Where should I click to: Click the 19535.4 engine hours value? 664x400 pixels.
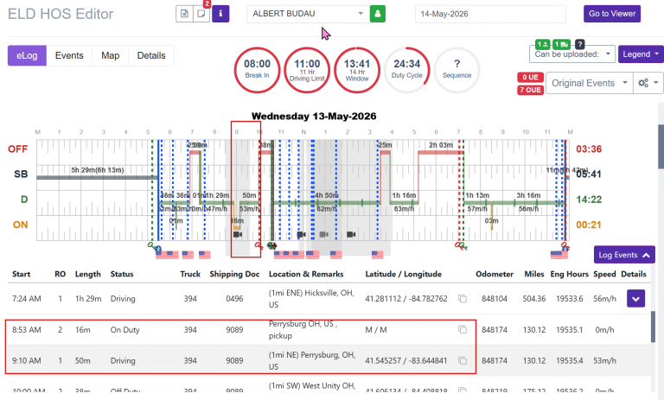point(570,360)
